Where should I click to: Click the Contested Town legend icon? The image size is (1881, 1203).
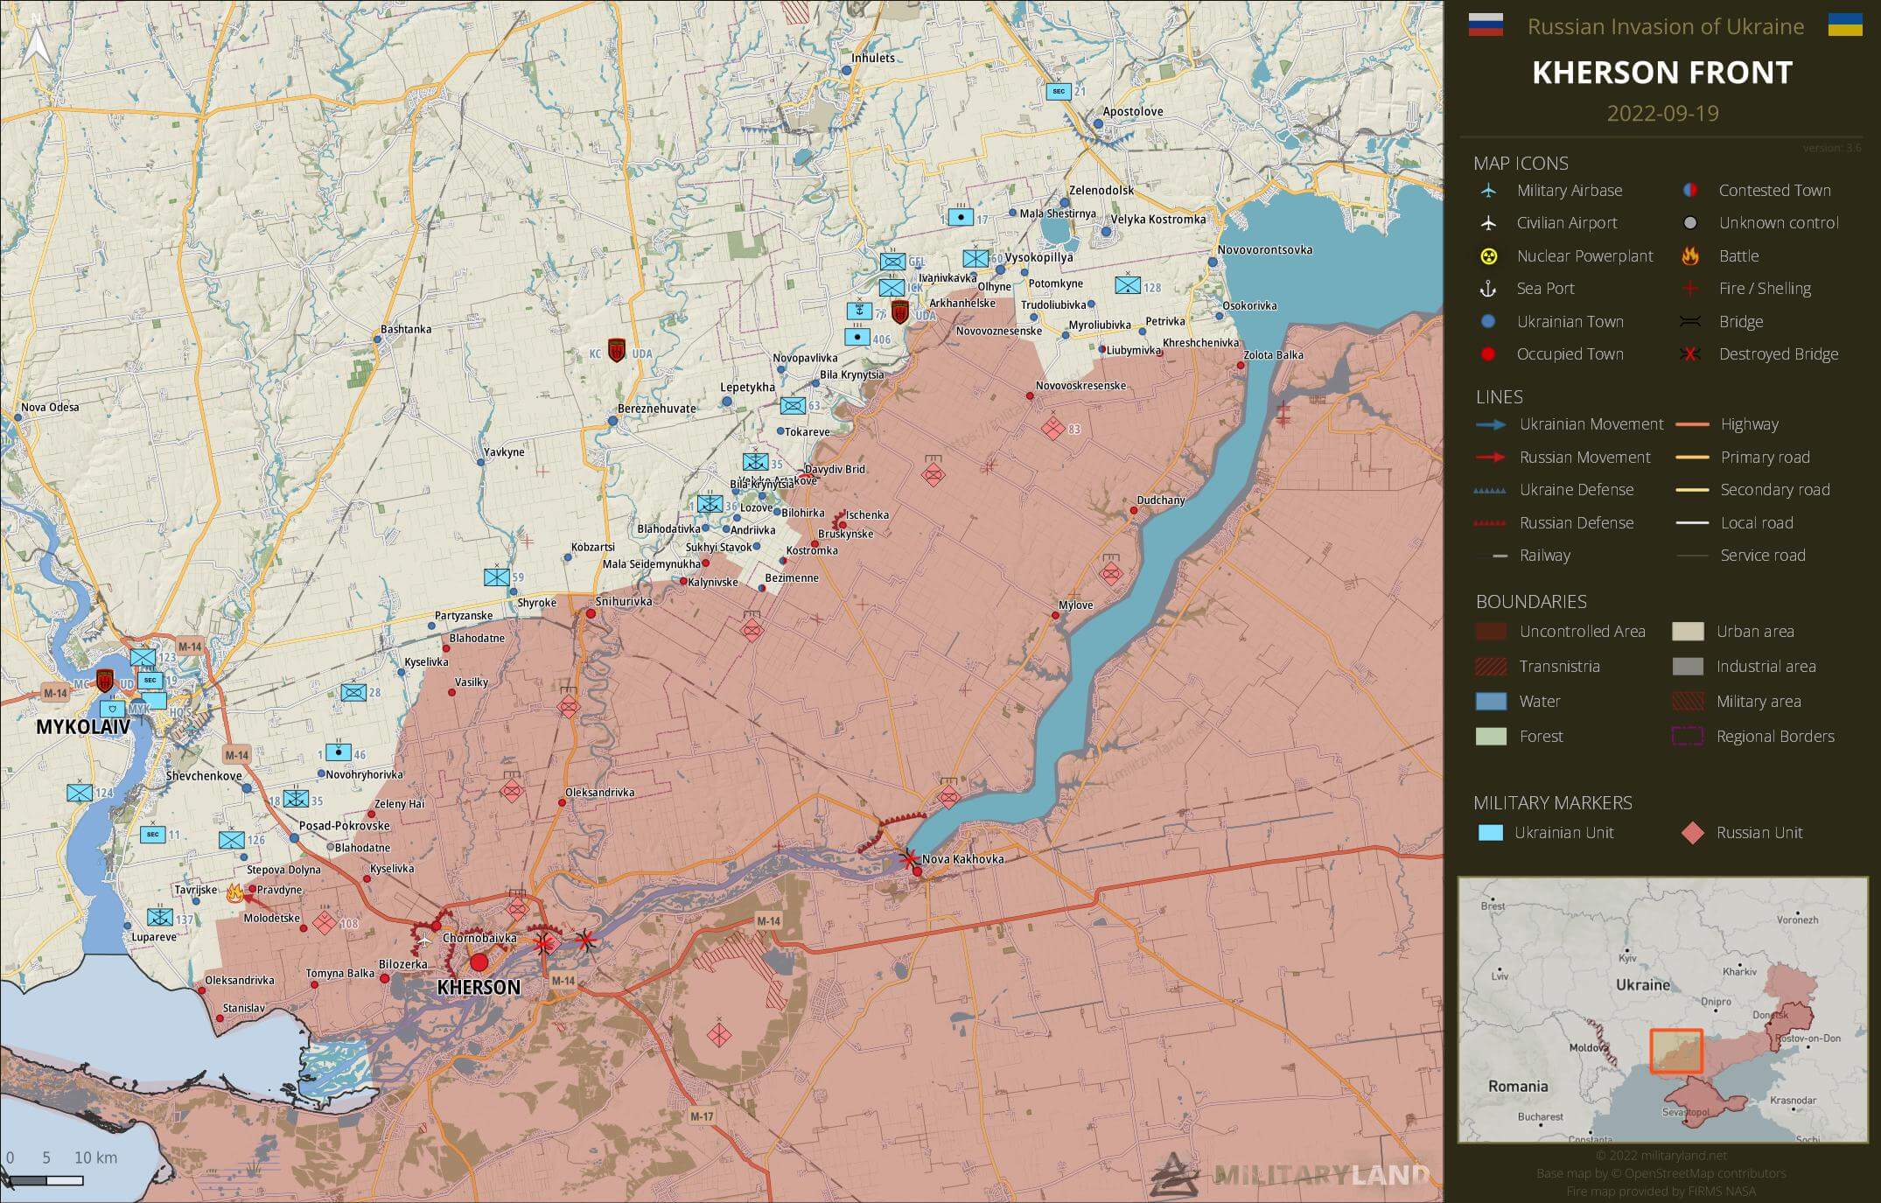click(1690, 191)
